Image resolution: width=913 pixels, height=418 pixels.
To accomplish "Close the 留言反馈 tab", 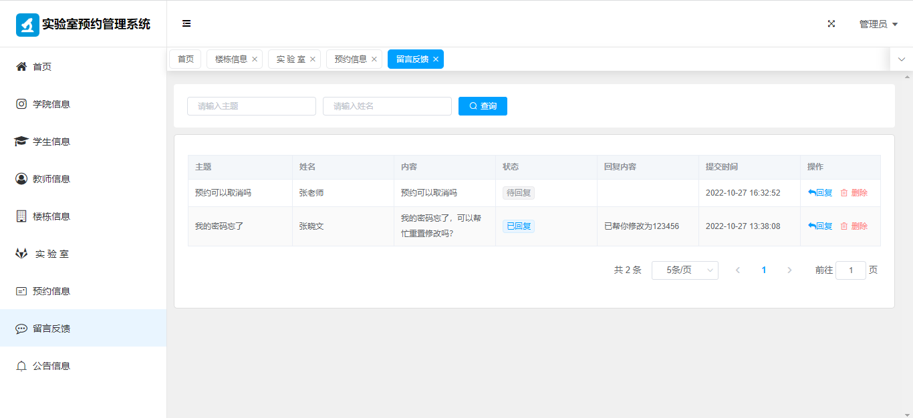I will click(x=436, y=59).
